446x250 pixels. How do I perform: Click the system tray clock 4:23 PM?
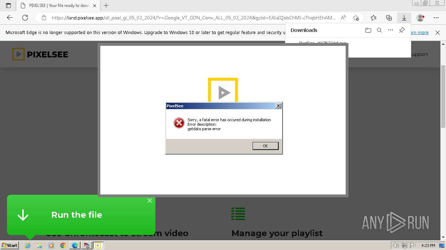pyautogui.click(x=428, y=245)
